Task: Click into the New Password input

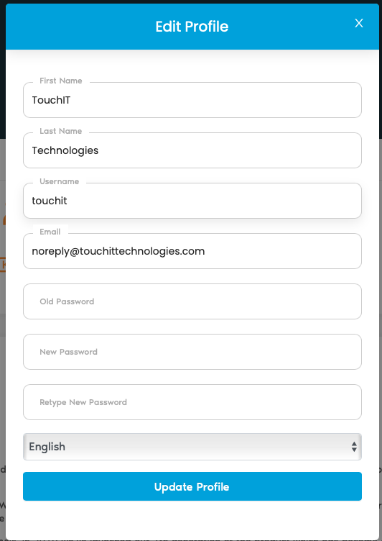Action: (192, 352)
